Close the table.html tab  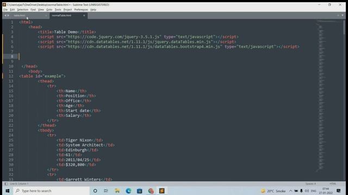coord(46,16)
